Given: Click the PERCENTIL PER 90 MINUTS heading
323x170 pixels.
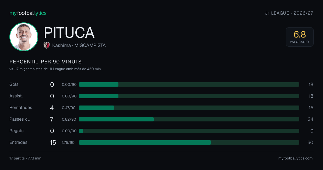Looking at the screenshot, I should pos(45,62).
